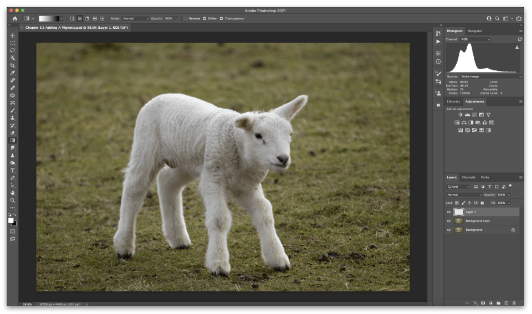Open the Histogram panel options menu

[x=521, y=31]
